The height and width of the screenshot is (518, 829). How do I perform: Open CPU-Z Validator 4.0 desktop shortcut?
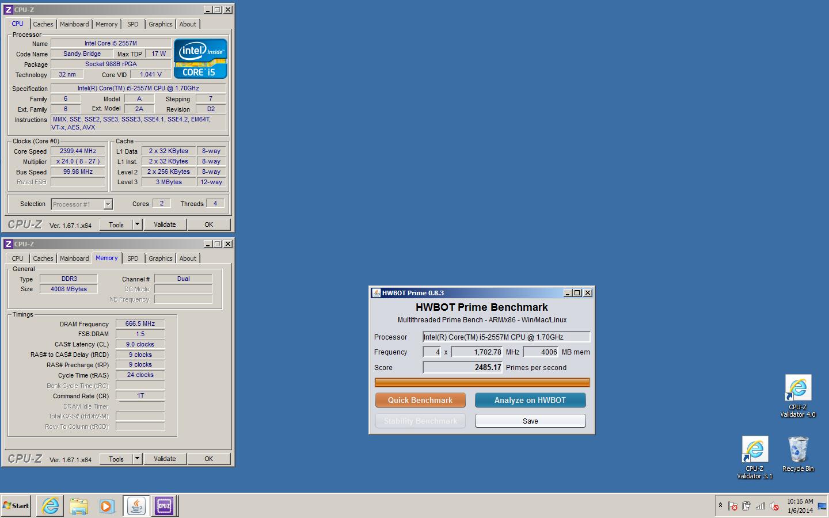(798, 396)
